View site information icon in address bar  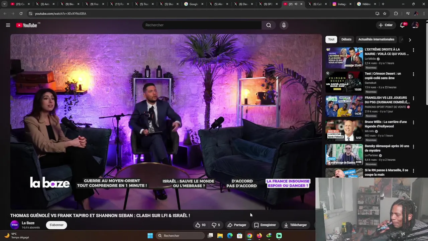30,13
